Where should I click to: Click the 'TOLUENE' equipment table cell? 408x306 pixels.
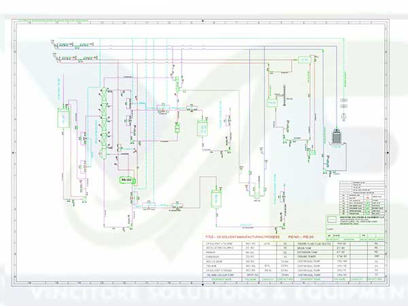pos(222,266)
